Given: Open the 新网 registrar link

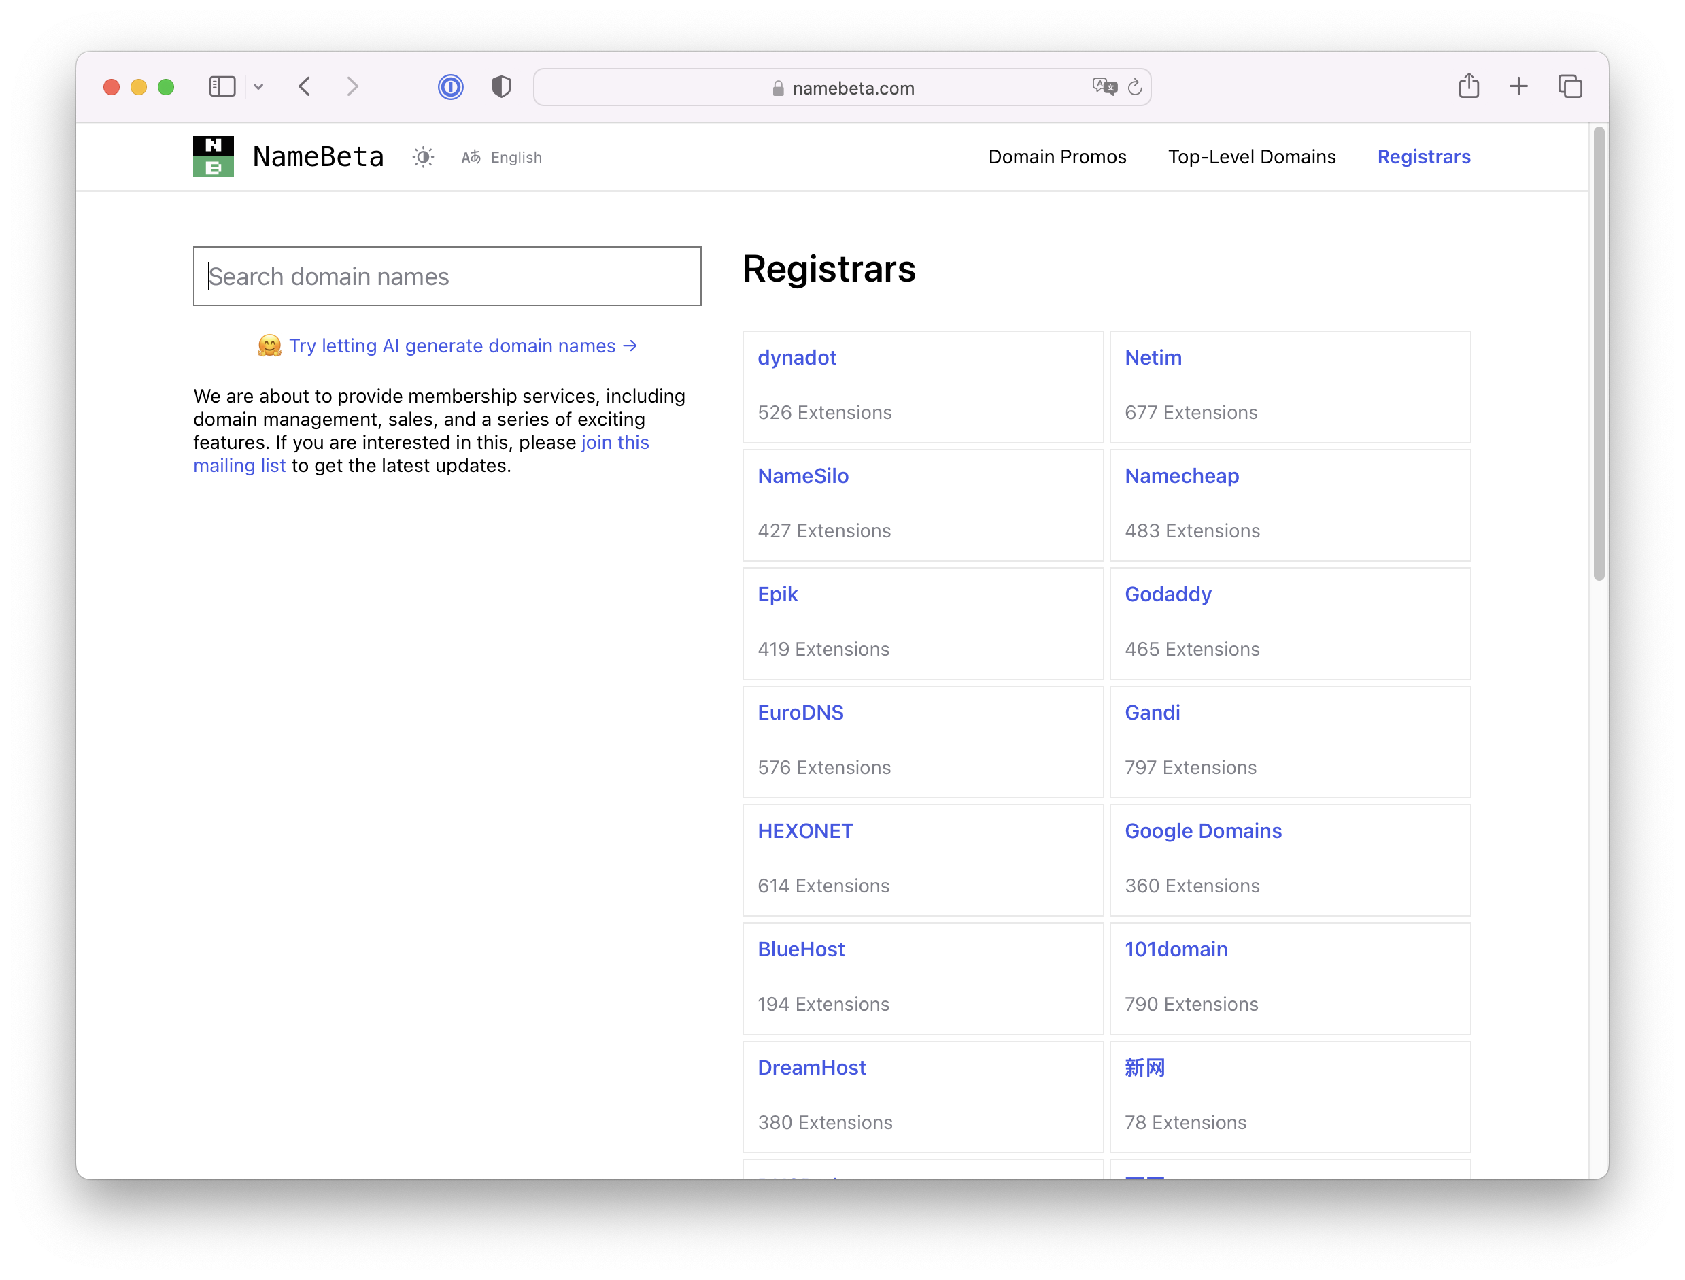Looking at the screenshot, I should coord(1144,1067).
